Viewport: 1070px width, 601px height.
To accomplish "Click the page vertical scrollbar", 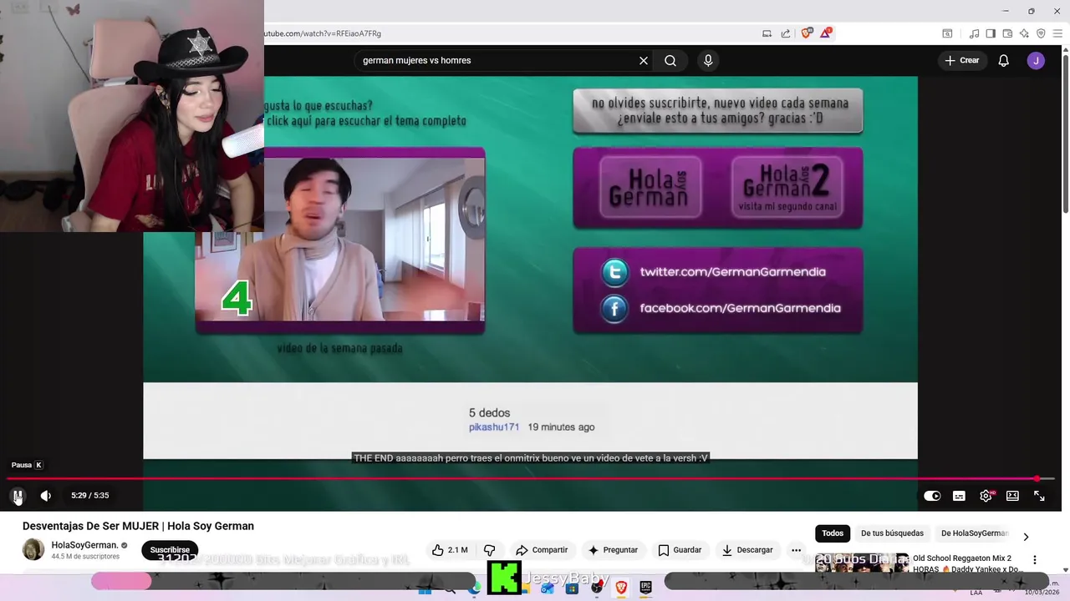I will 1065,134.
